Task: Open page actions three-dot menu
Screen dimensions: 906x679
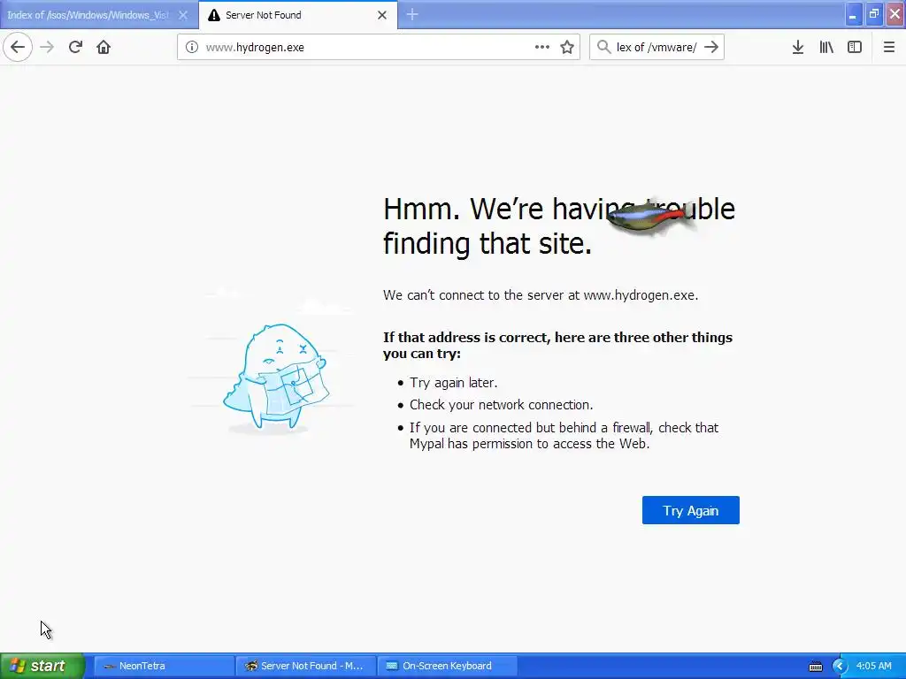Action: coord(542,47)
